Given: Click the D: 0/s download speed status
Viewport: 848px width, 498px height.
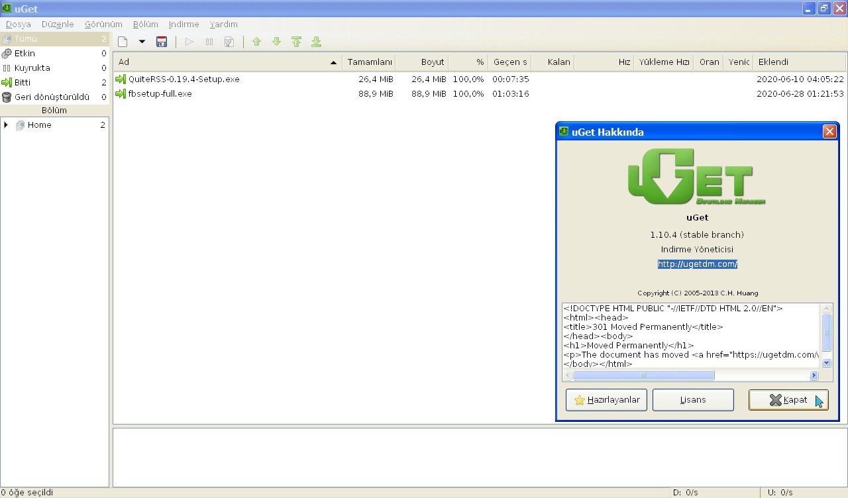Looking at the screenshot, I should click(x=686, y=493).
